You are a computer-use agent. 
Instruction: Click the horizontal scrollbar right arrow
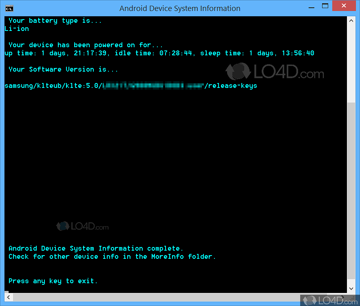point(344,297)
